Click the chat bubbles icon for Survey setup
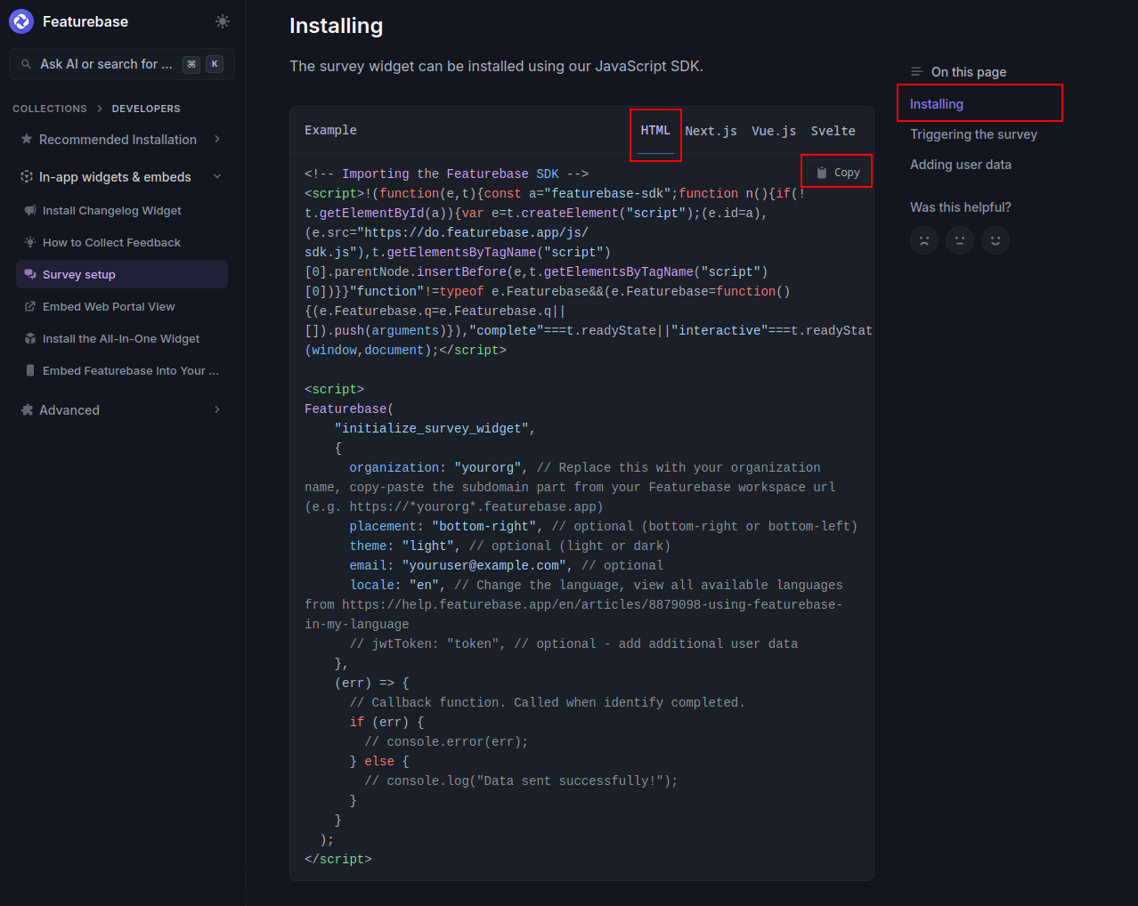 [30, 275]
